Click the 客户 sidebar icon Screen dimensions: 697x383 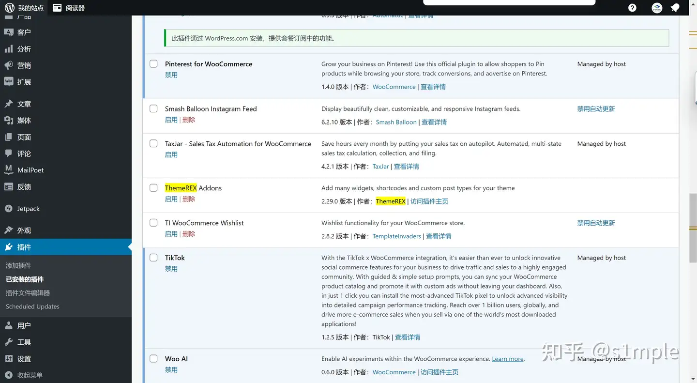[9, 32]
